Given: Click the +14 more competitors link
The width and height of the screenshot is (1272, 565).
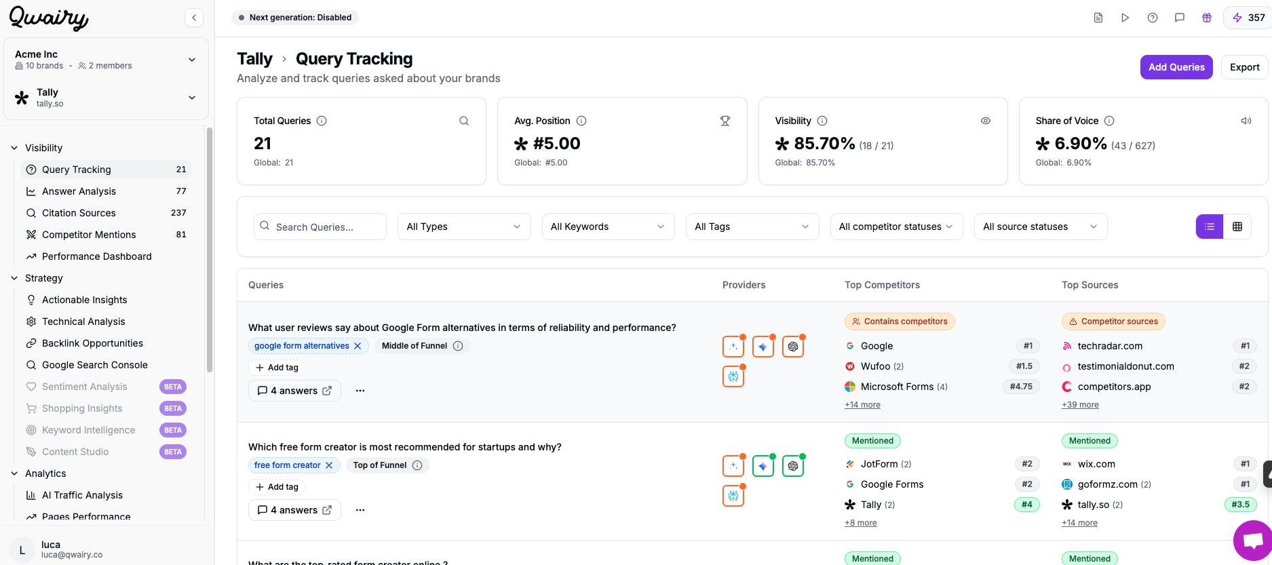Looking at the screenshot, I should [x=862, y=405].
